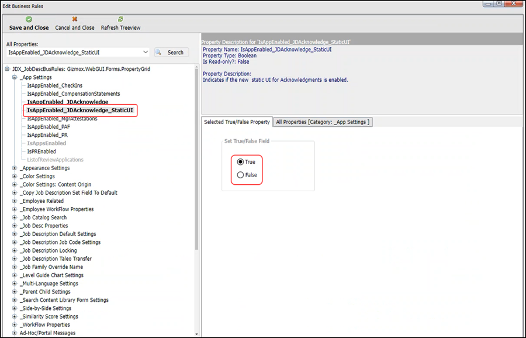This screenshot has width=526, height=338.
Task: Click IsAppEnabled_CompensationStatements property
Action: pos(73,94)
